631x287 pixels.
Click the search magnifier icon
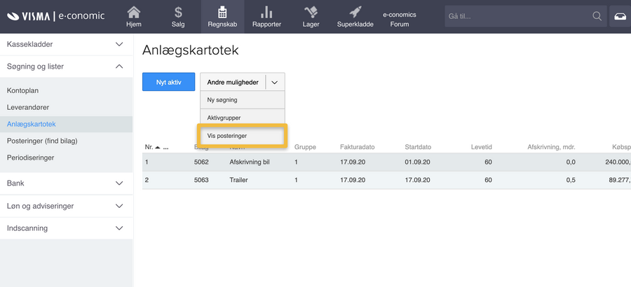pos(597,16)
